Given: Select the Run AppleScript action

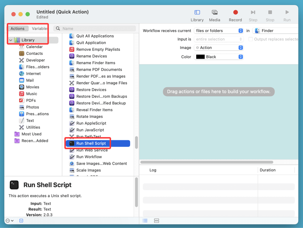Looking at the screenshot, I should [91, 123].
